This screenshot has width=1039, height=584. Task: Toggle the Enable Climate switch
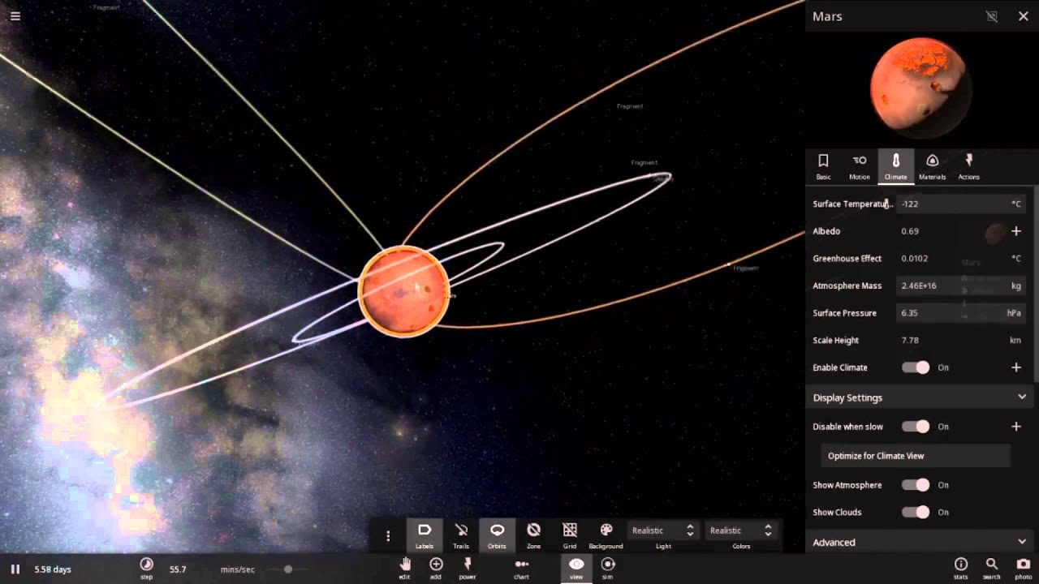916,367
